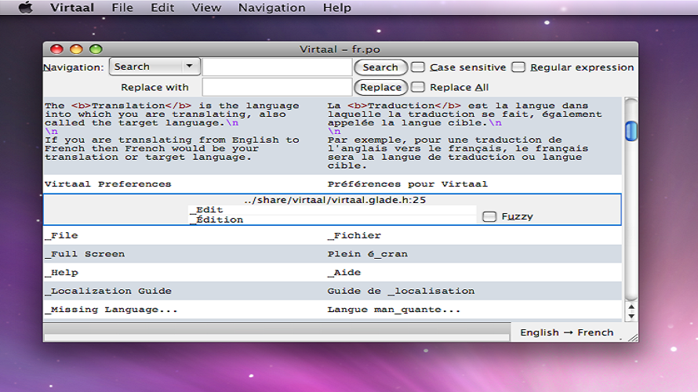The image size is (698, 392).
Task: Focus the search text input field
Action: [277, 67]
